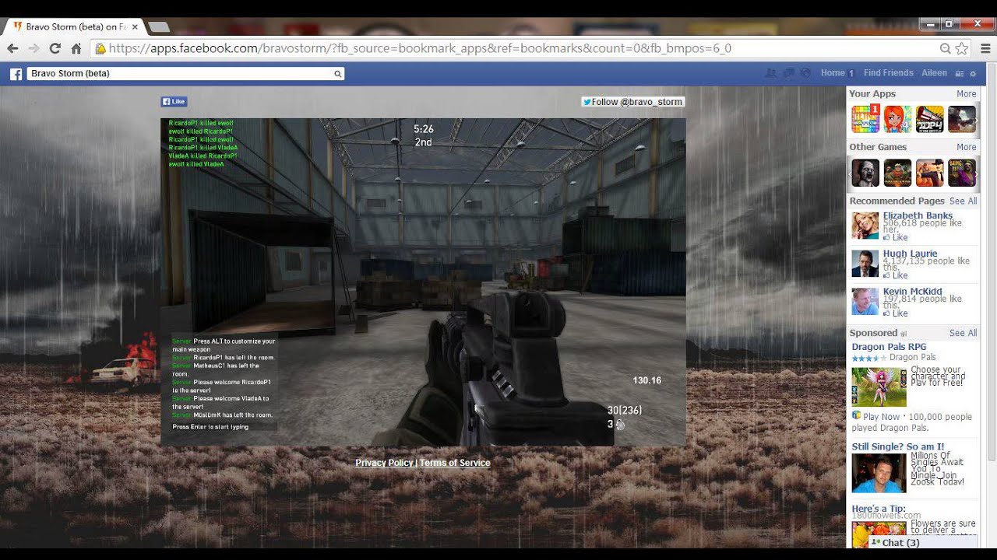Click the Zoosk ad photo
997x560 pixels.
pyautogui.click(x=879, y=474)
